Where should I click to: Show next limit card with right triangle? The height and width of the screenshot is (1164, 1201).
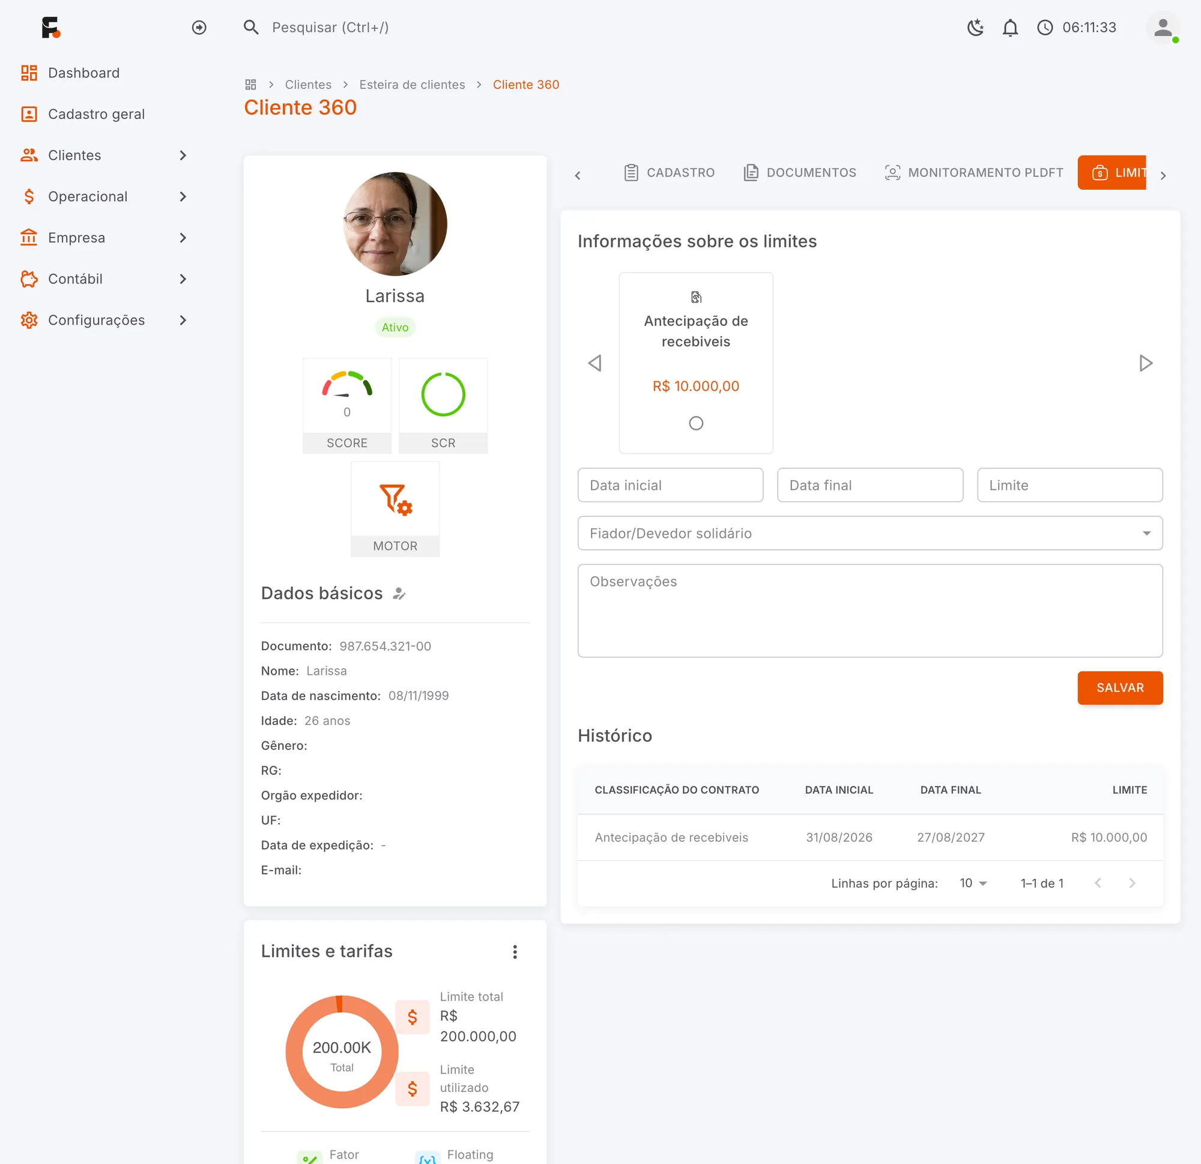coord(1146,363)
